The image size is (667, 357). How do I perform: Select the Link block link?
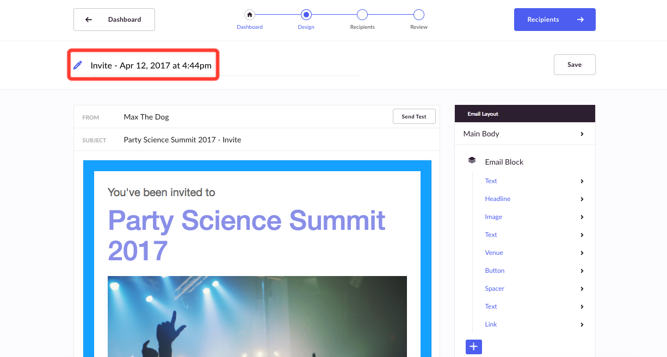(x=491, y=324)
